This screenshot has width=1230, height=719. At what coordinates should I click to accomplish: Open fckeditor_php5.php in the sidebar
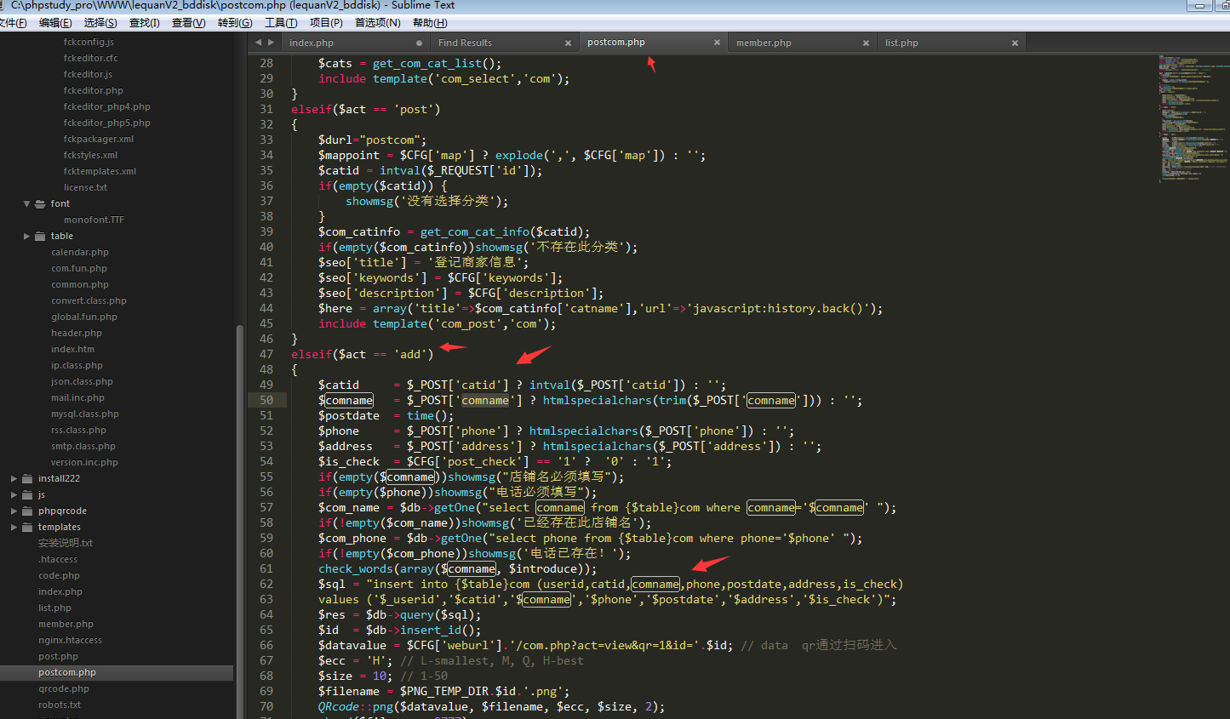[x=106, y=123]
